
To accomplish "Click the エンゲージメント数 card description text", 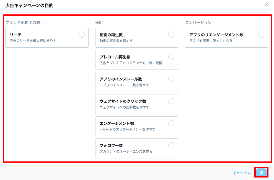I will click(x=127, y=129).
